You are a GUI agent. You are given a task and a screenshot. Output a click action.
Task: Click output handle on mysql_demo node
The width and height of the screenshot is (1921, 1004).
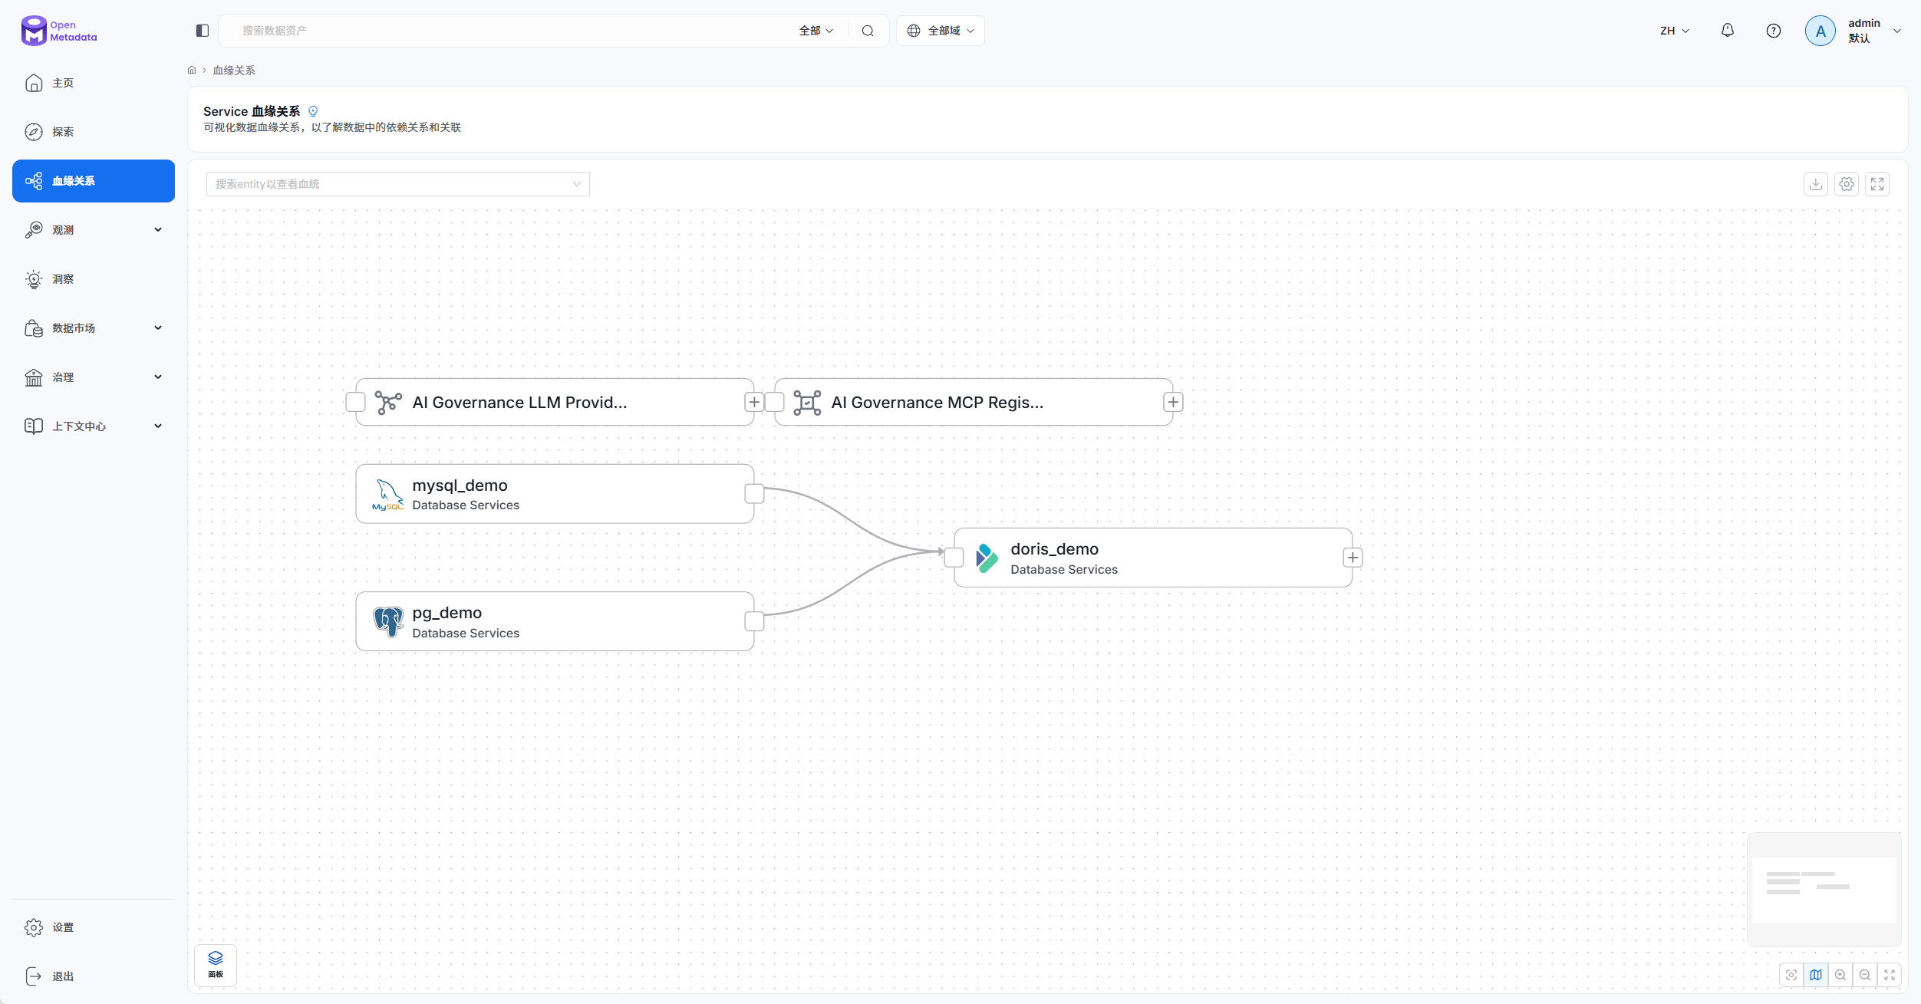[x=755, y=494]
